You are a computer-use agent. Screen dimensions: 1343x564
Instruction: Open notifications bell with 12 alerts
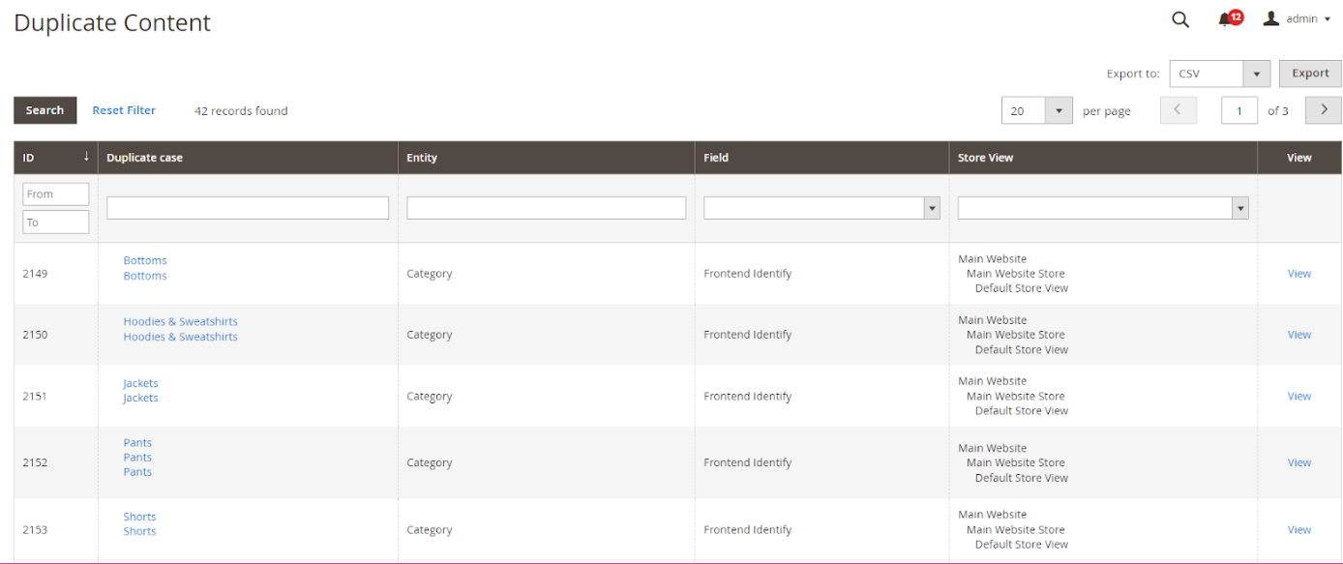[1228, 19]
